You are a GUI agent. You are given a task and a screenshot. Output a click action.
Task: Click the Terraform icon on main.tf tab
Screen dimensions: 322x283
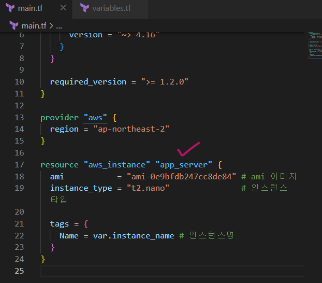(10, 9)
